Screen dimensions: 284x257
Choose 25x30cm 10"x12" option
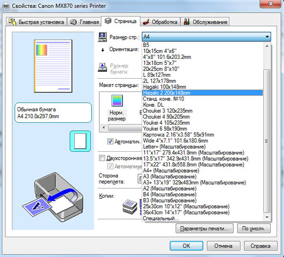click(203, 207)
